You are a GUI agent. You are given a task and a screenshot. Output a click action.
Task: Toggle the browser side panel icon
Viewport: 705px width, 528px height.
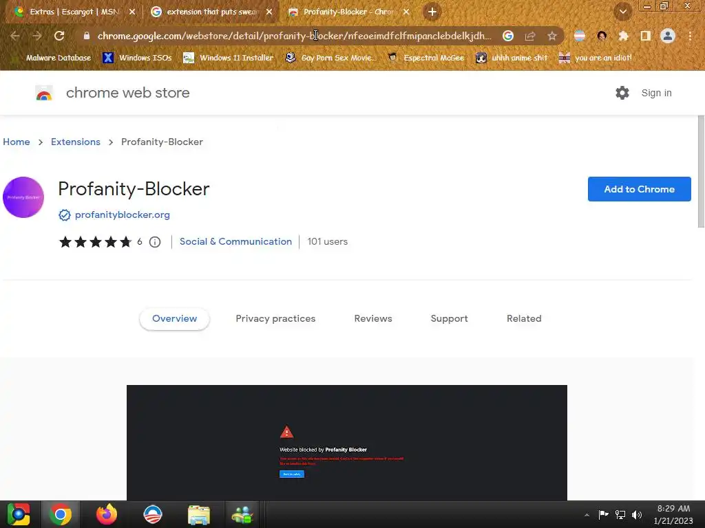646,36
